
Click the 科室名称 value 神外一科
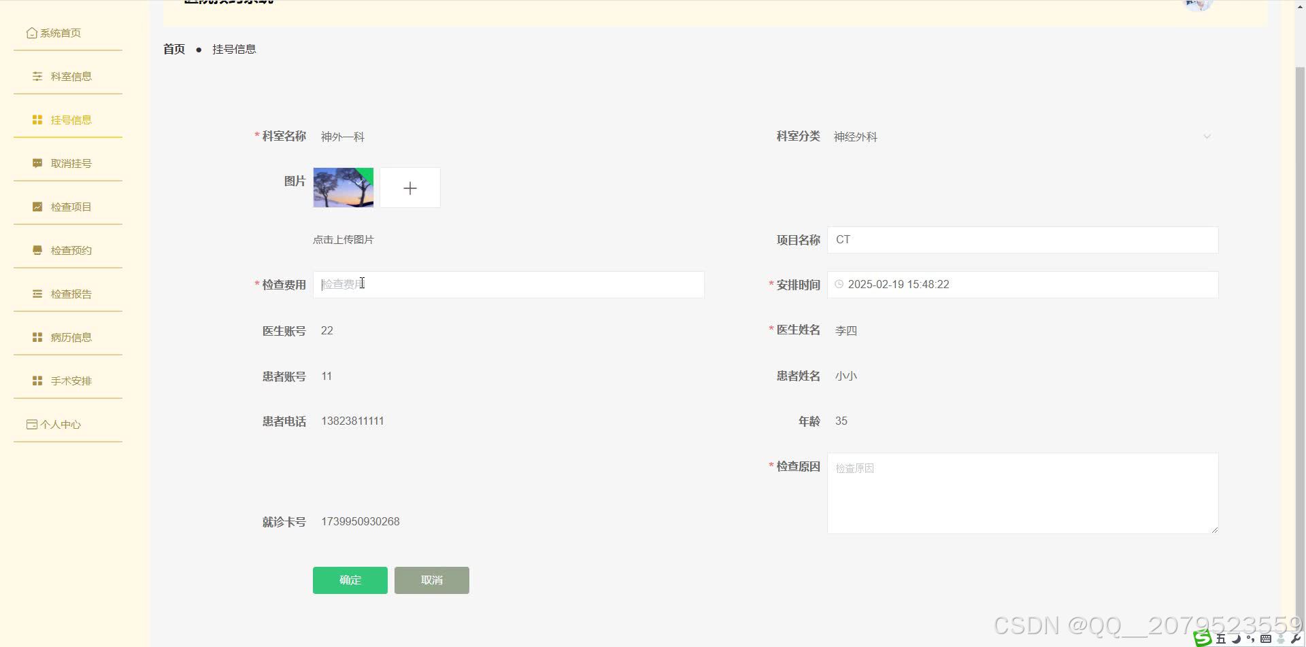343,137
